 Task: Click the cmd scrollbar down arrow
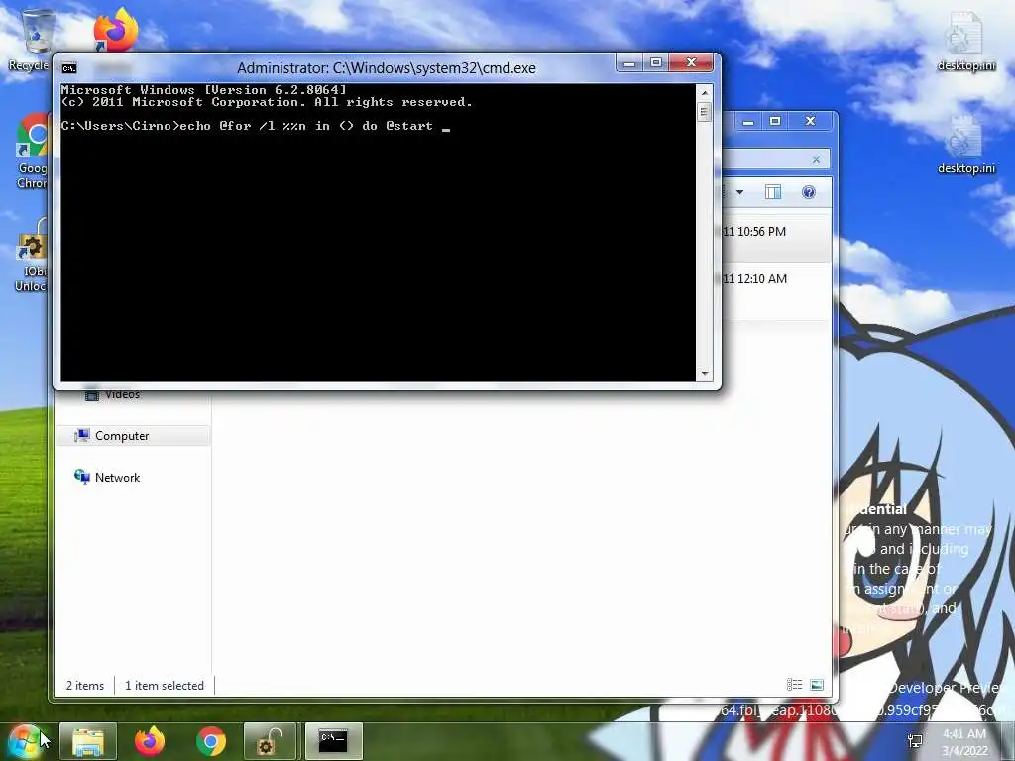click(705, 374)
